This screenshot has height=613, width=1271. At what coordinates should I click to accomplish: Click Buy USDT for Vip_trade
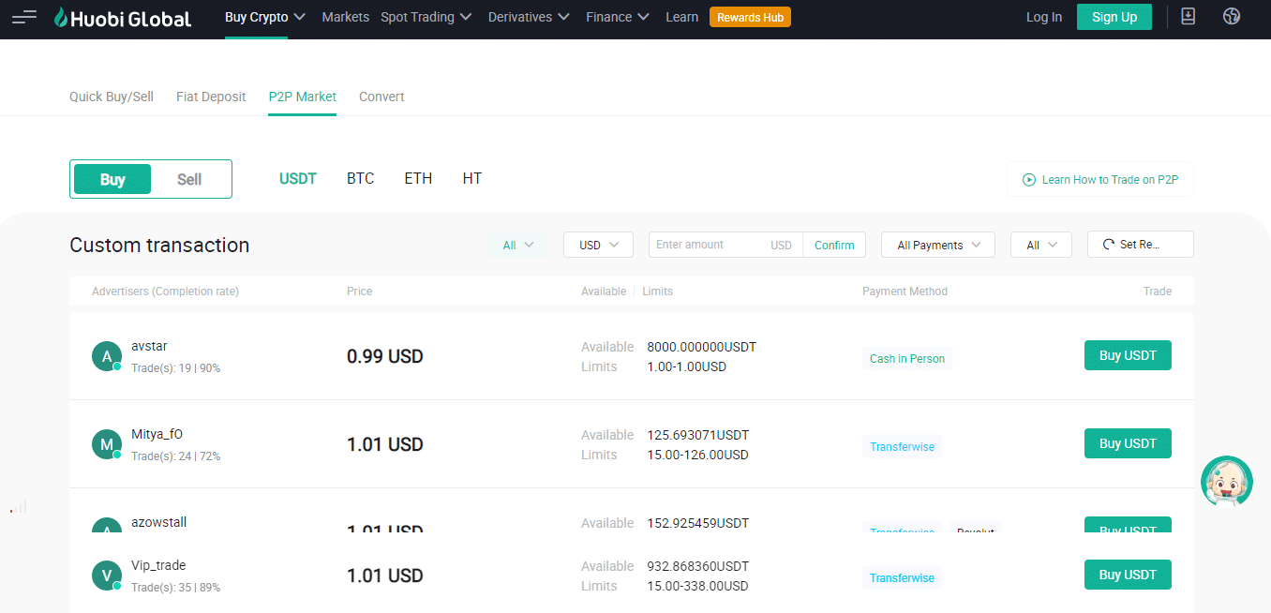tap(1128, 575)
